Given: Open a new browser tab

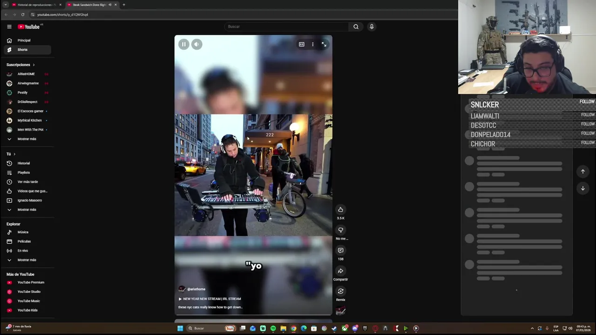Looking at the screenshot, I should [x=124, y=5].
